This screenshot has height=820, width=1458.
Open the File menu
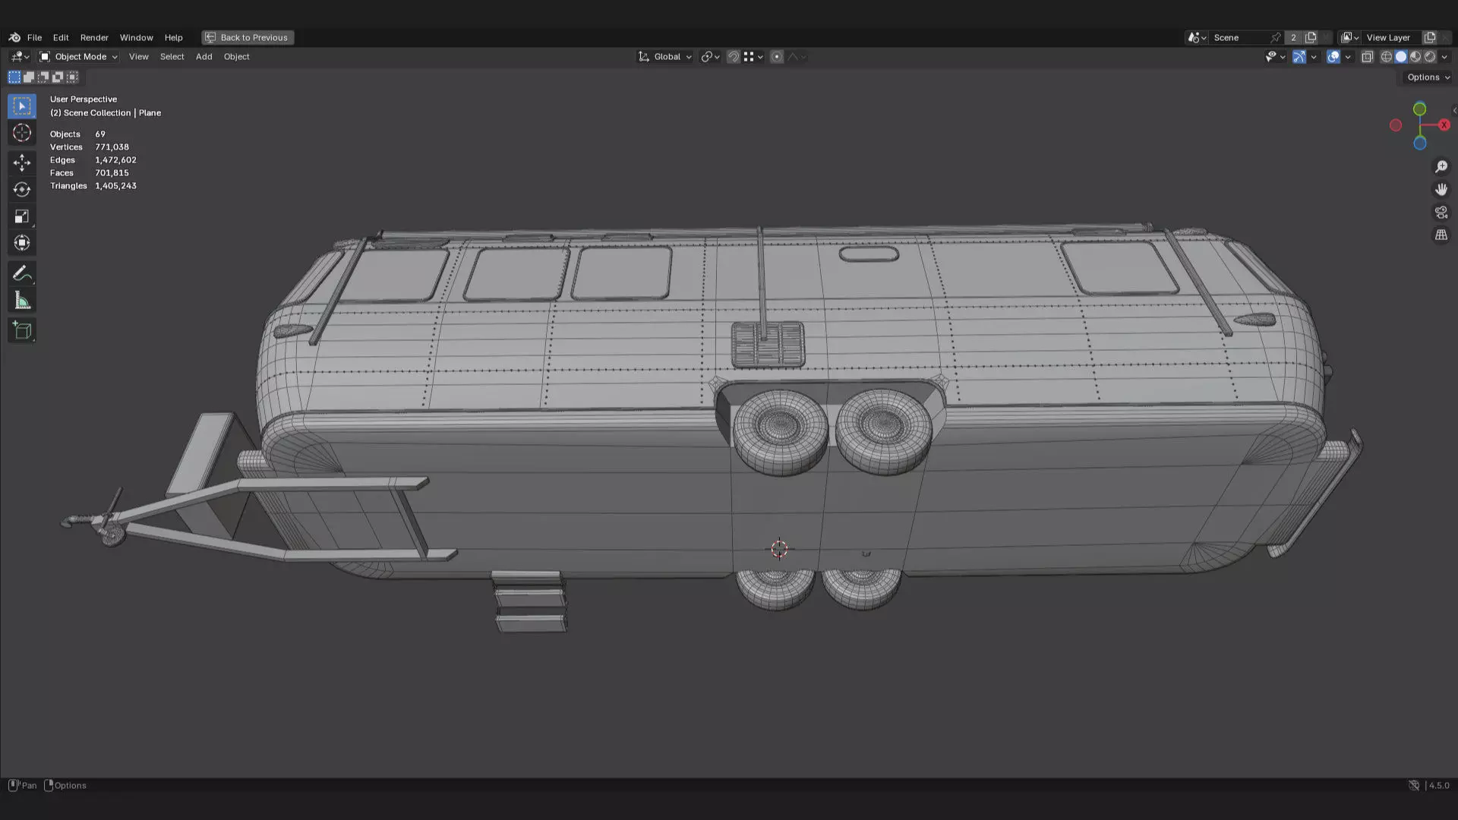pyautogui.click(x=34, y=37)
